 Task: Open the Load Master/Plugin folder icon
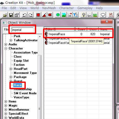click(x=5, y=15)
